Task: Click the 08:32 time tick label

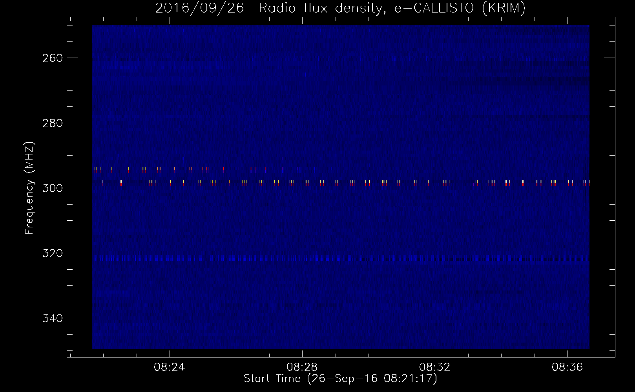Action: click(x=435, y=367)
